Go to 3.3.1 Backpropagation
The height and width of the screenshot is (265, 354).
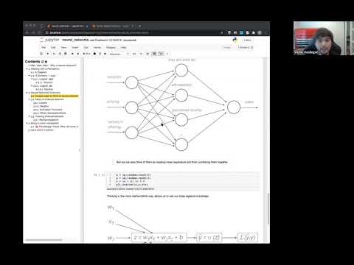46,120
